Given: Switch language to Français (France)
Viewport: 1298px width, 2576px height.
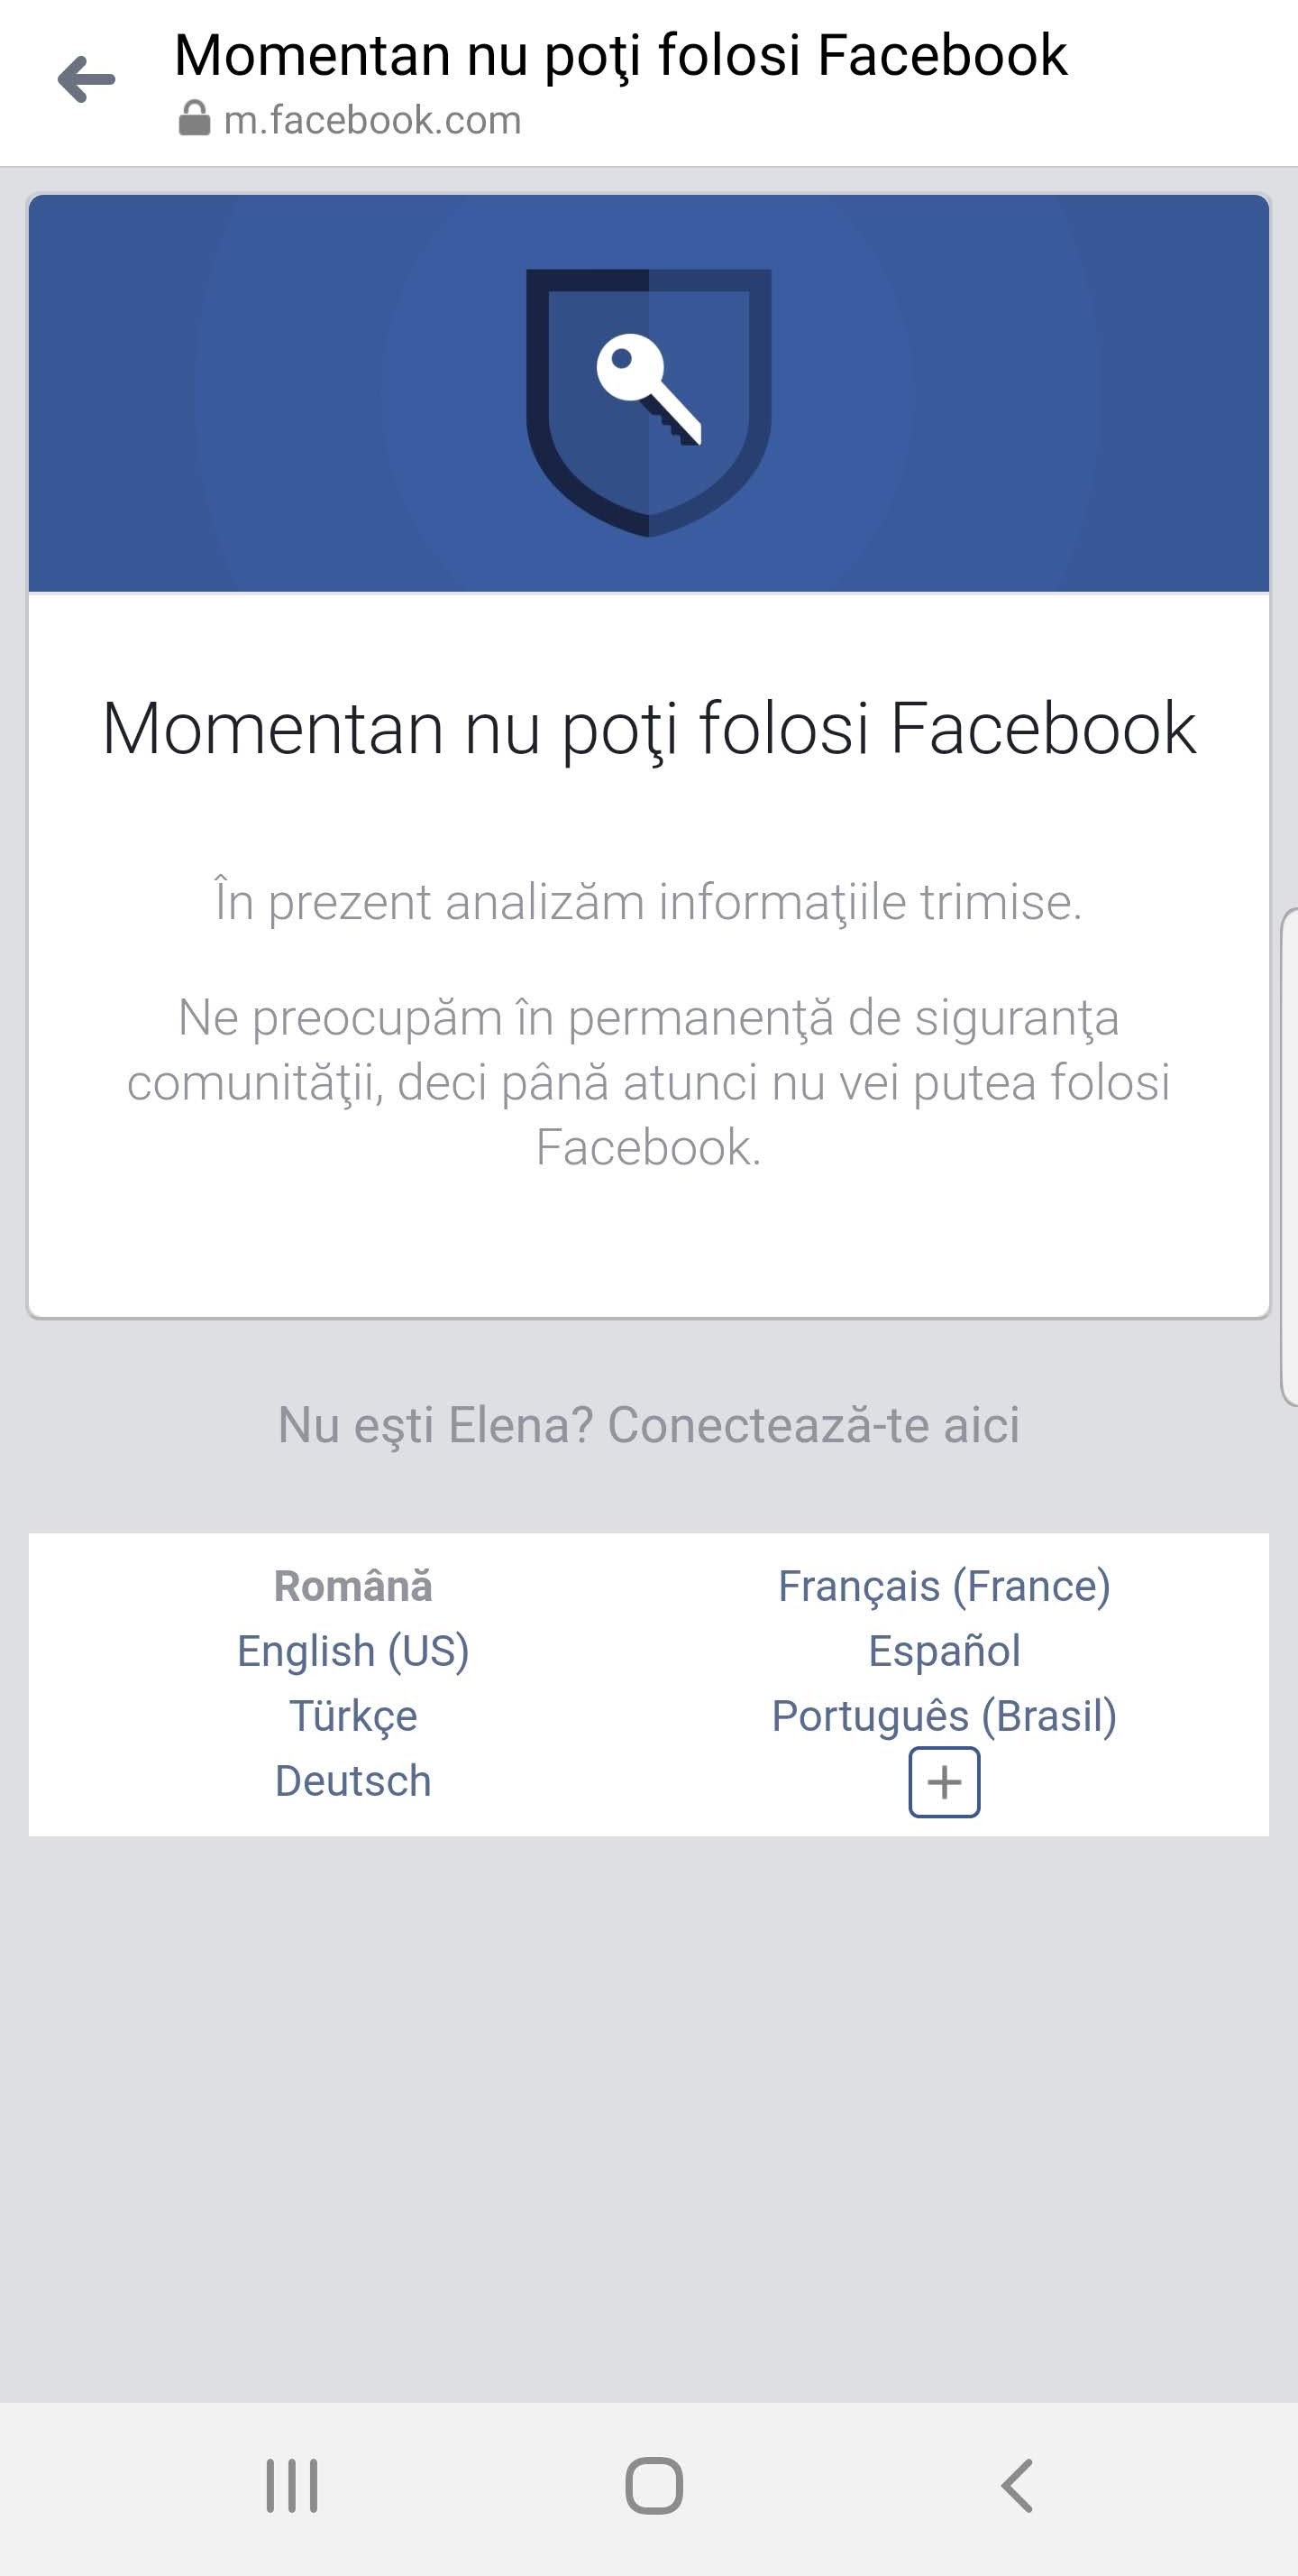Looking at the screenshot, I should [945, 1586].
